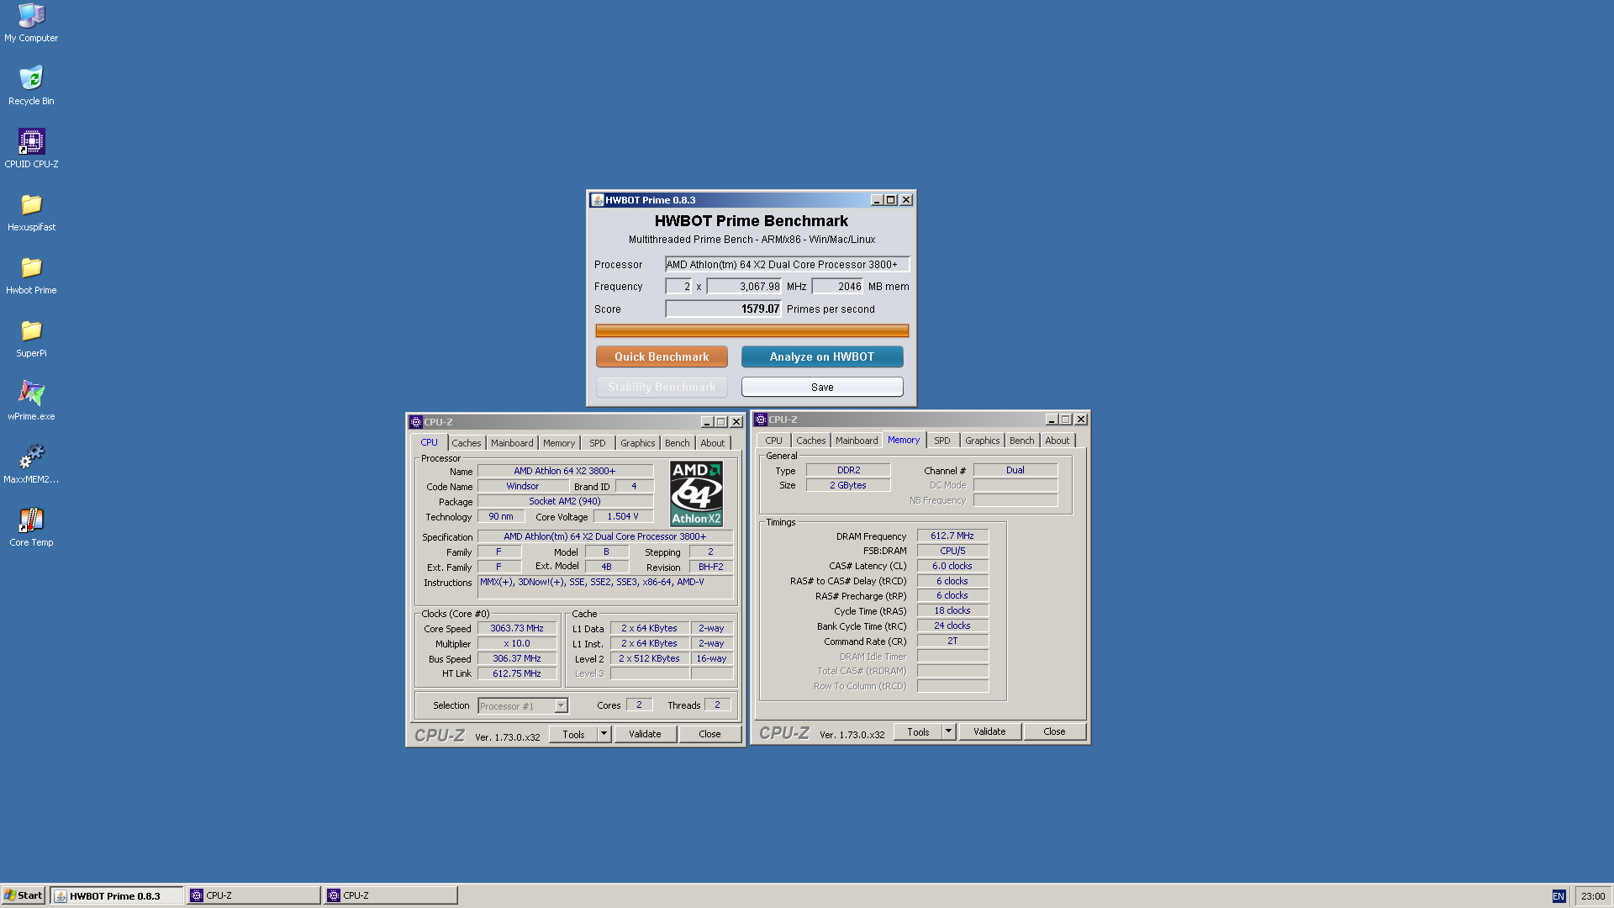Activate second CPU-Z taskbar button

pyautogui.click(x=391, y=895)
